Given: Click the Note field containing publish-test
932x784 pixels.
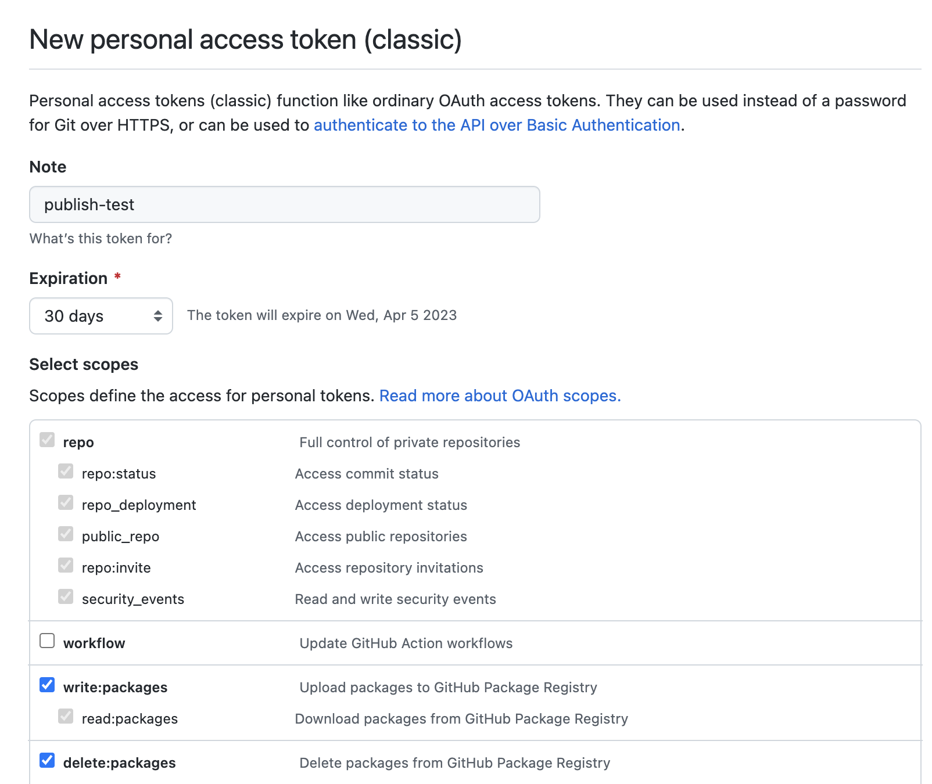Looking at the screenshot, I should (284, 204).
